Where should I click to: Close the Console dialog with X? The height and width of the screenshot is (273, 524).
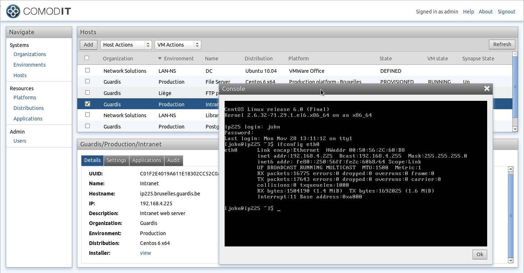click(x=486, y=89)
